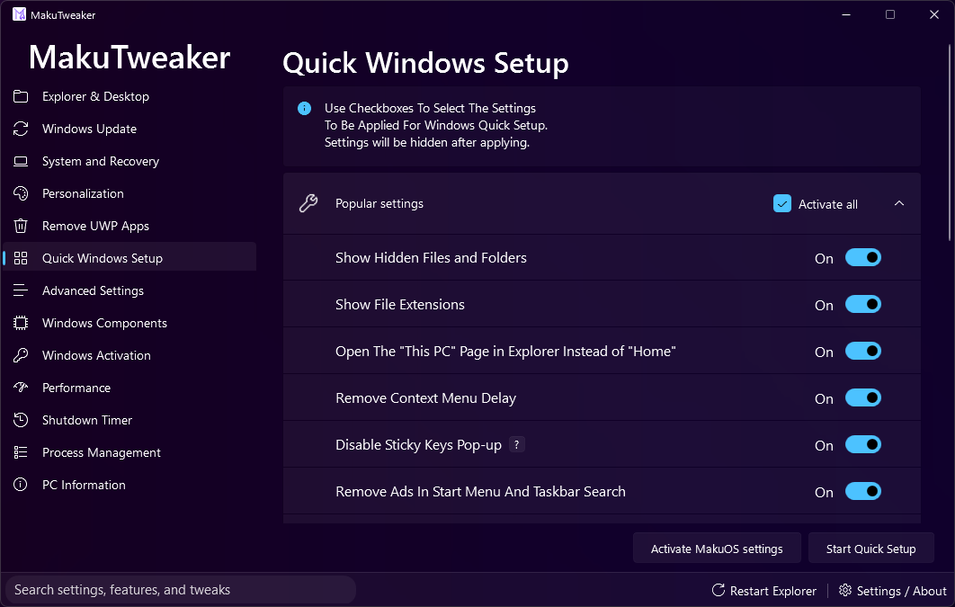Click the MakuTweaker logo in the title bar
Screen dimensions: 955x607
[20, 14]
